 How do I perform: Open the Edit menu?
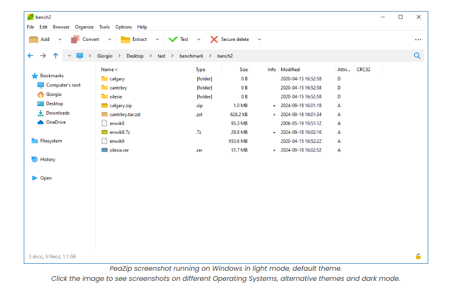coord(43,27)
